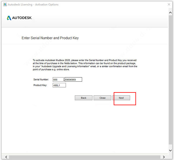Image resolution: width=174 pixels, height=160 pixels.
Task: Click the vertical scrollbar down arrow
Action: pyautogui.click(x=170, y=150)
